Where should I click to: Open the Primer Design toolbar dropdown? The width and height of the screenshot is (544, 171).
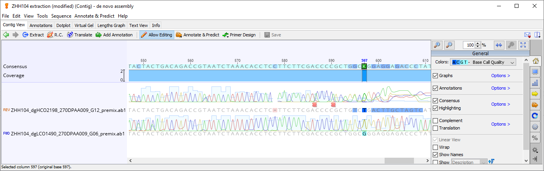[239, 35]
